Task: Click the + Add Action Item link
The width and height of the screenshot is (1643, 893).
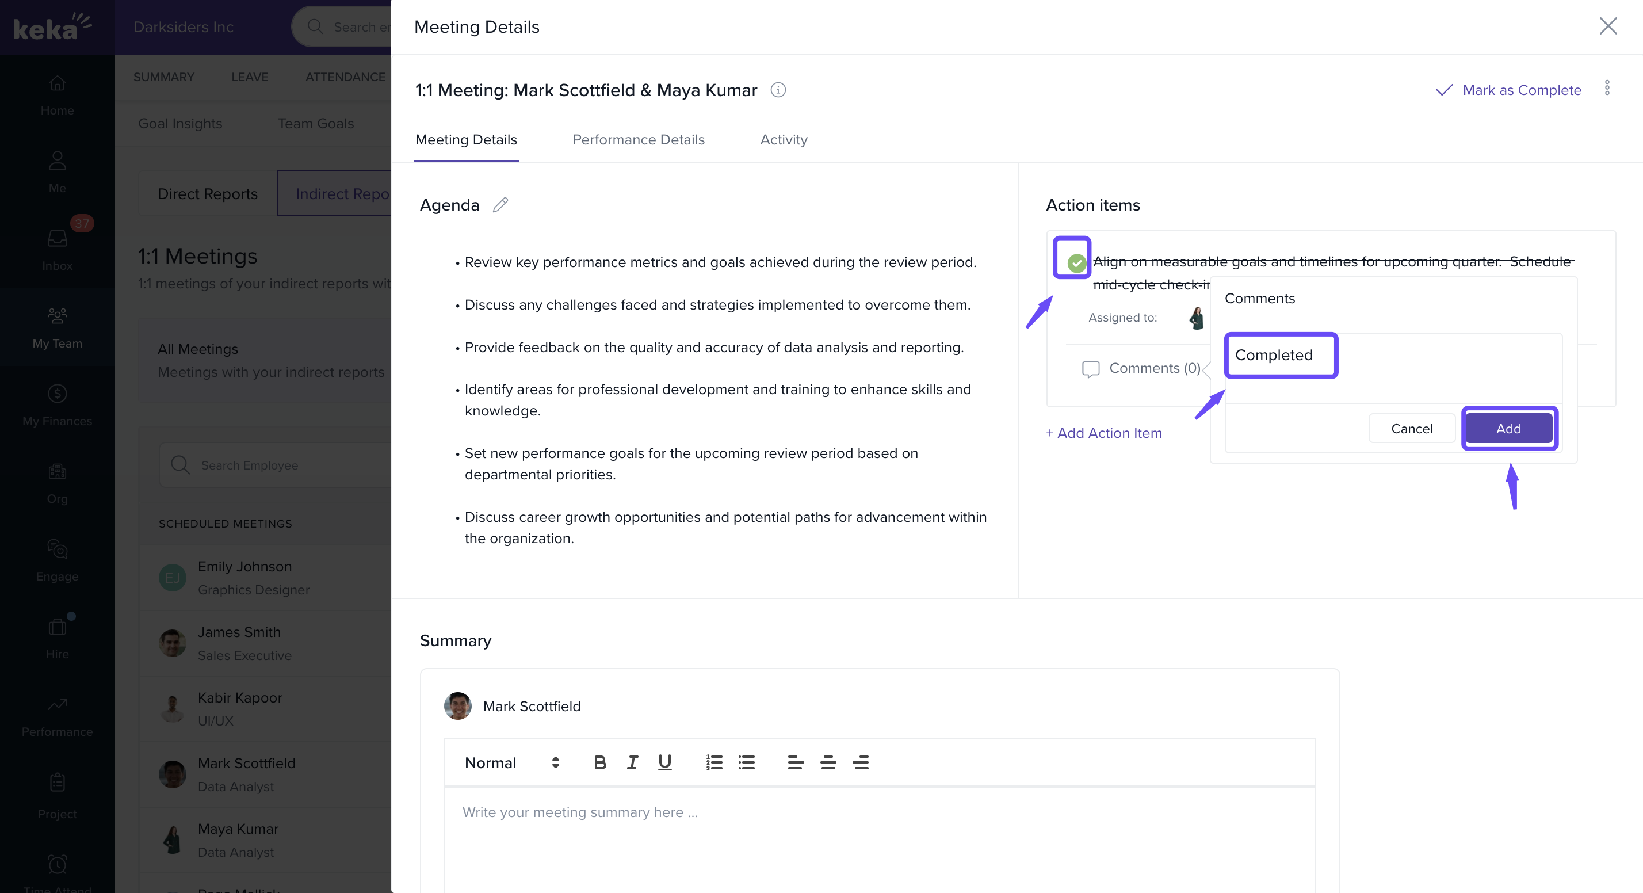Action: coord(1103,433)
